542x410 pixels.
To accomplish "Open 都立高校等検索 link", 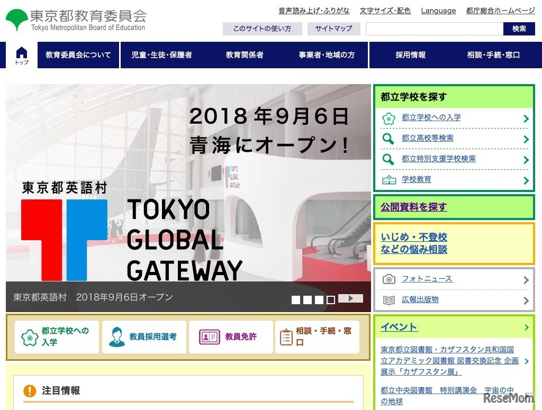I will (x=427, y=138).
